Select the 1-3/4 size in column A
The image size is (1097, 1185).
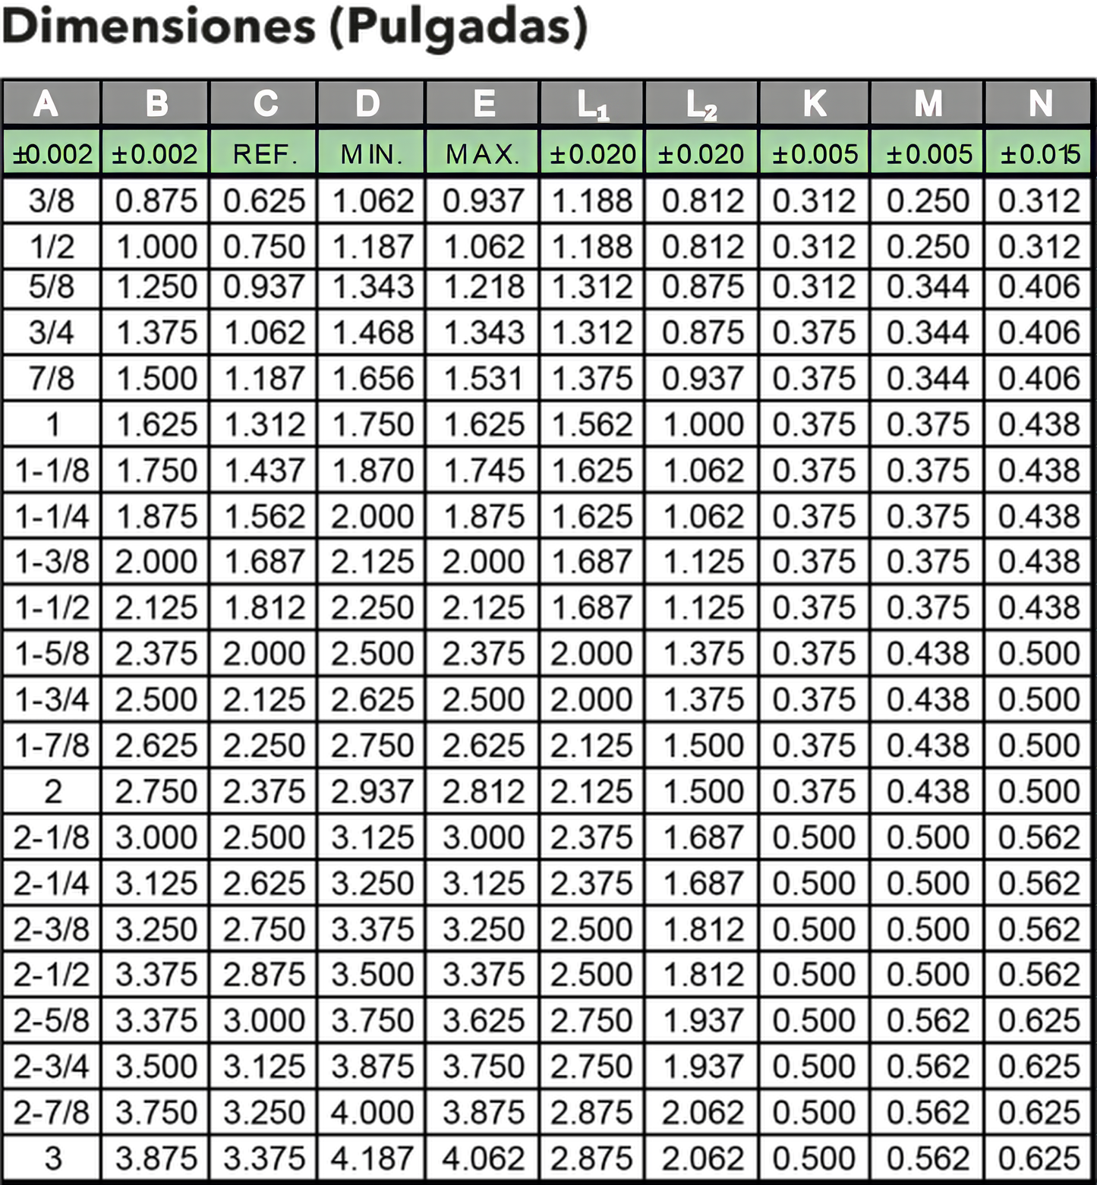click(x=52, y=699)
